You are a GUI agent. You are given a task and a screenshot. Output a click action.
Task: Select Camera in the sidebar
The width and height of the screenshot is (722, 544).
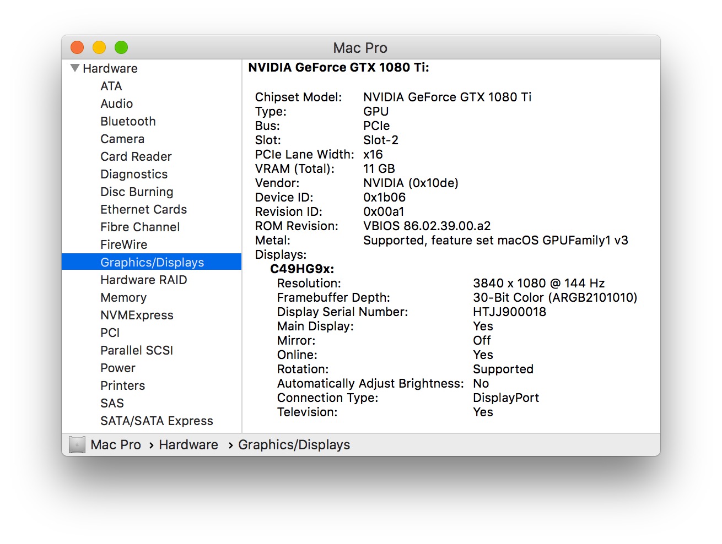pos(122,139)
